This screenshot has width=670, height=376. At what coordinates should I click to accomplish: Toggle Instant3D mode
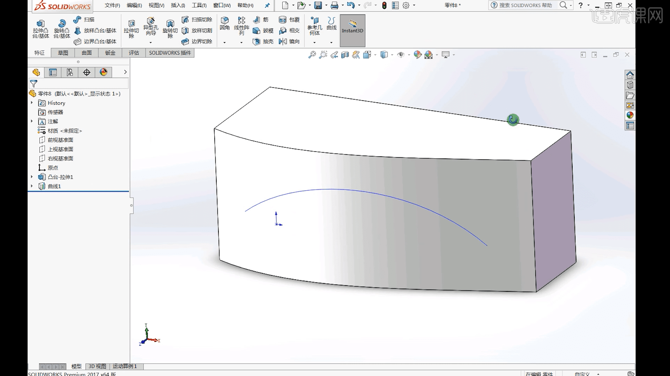352,30
